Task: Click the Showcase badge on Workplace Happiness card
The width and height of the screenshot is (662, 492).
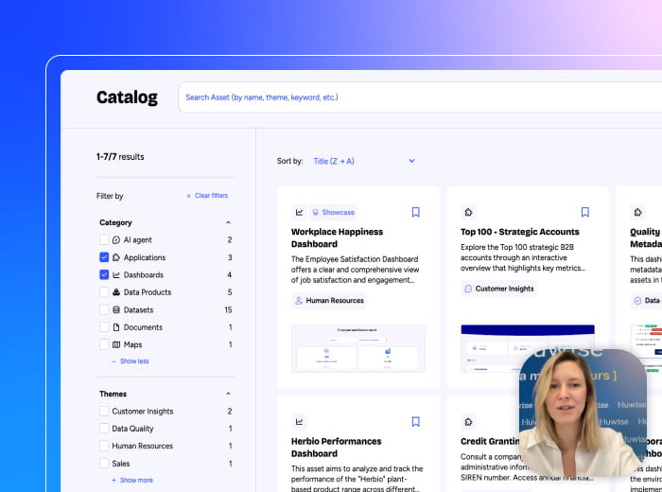Action: pos(334,212)
